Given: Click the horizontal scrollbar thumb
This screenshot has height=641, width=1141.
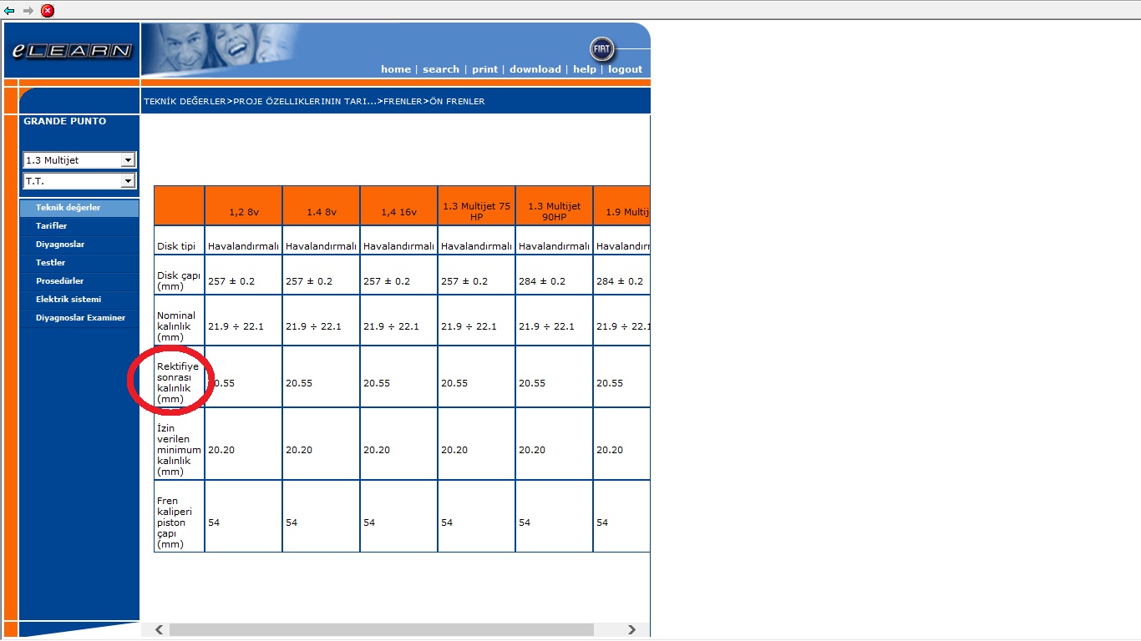Looking at the screenshot, I should 381,629.
